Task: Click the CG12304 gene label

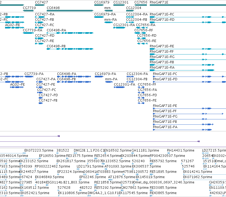Action: click(134, 8)
